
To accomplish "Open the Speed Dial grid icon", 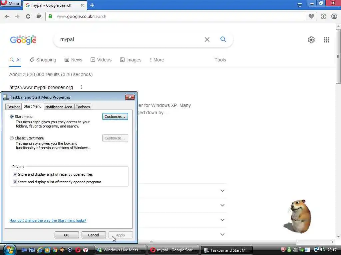I will coord(39,17).
